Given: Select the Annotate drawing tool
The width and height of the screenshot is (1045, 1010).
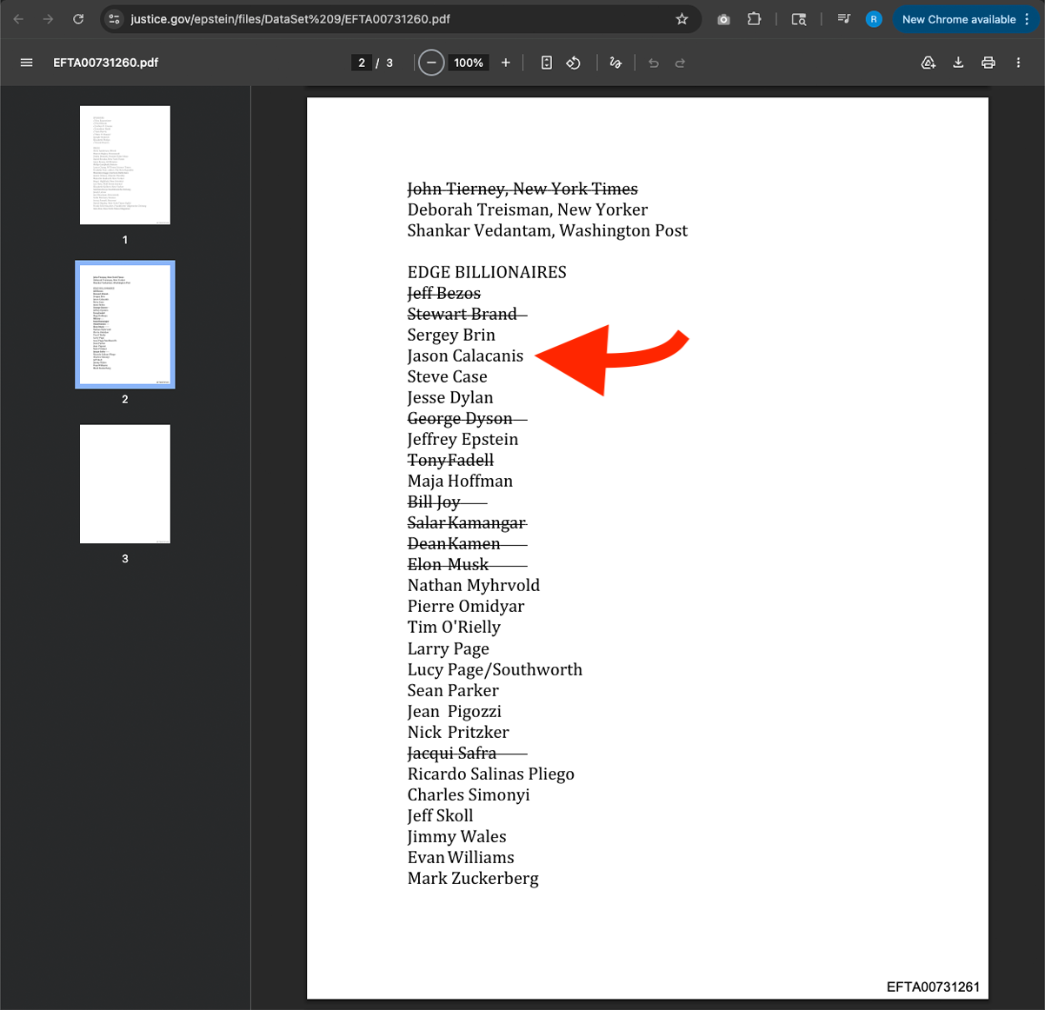Looking at the screenshot, I should tap(616, 62).
